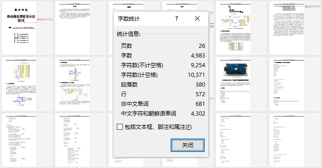Click the question mark help icon in 字数统计 dialog
Image resolution: width=322 pixels, height=168 pixels.
click(x=176, y=18)
